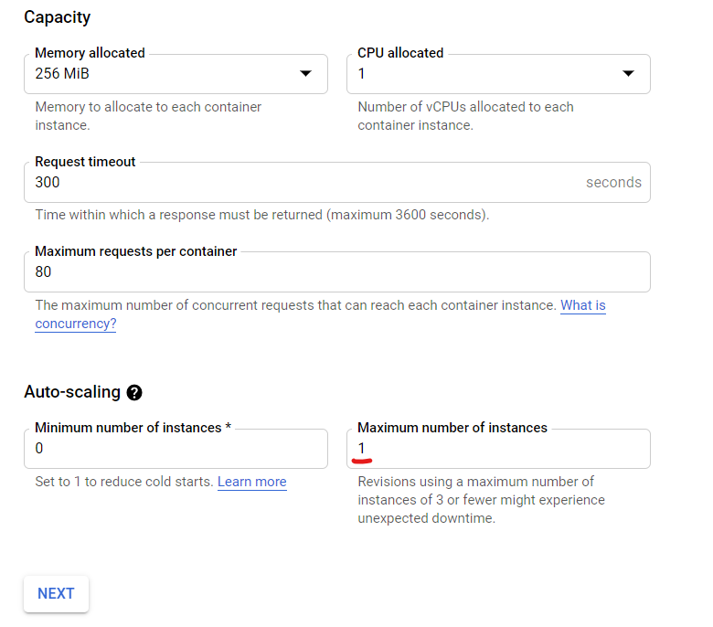The width and height of the screenshot is (713, 627).
Task: Focus the Request timeout field
Action: tap(302, 183)
